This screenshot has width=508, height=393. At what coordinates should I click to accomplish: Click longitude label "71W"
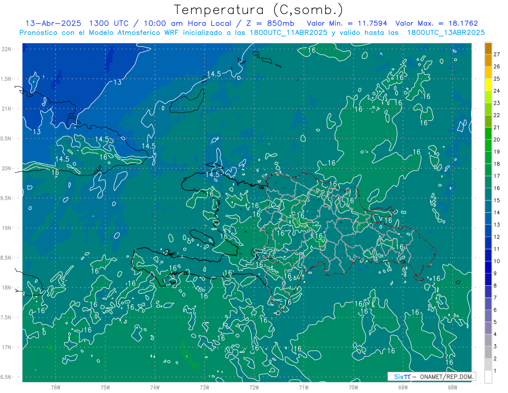[x=304, y=387]
